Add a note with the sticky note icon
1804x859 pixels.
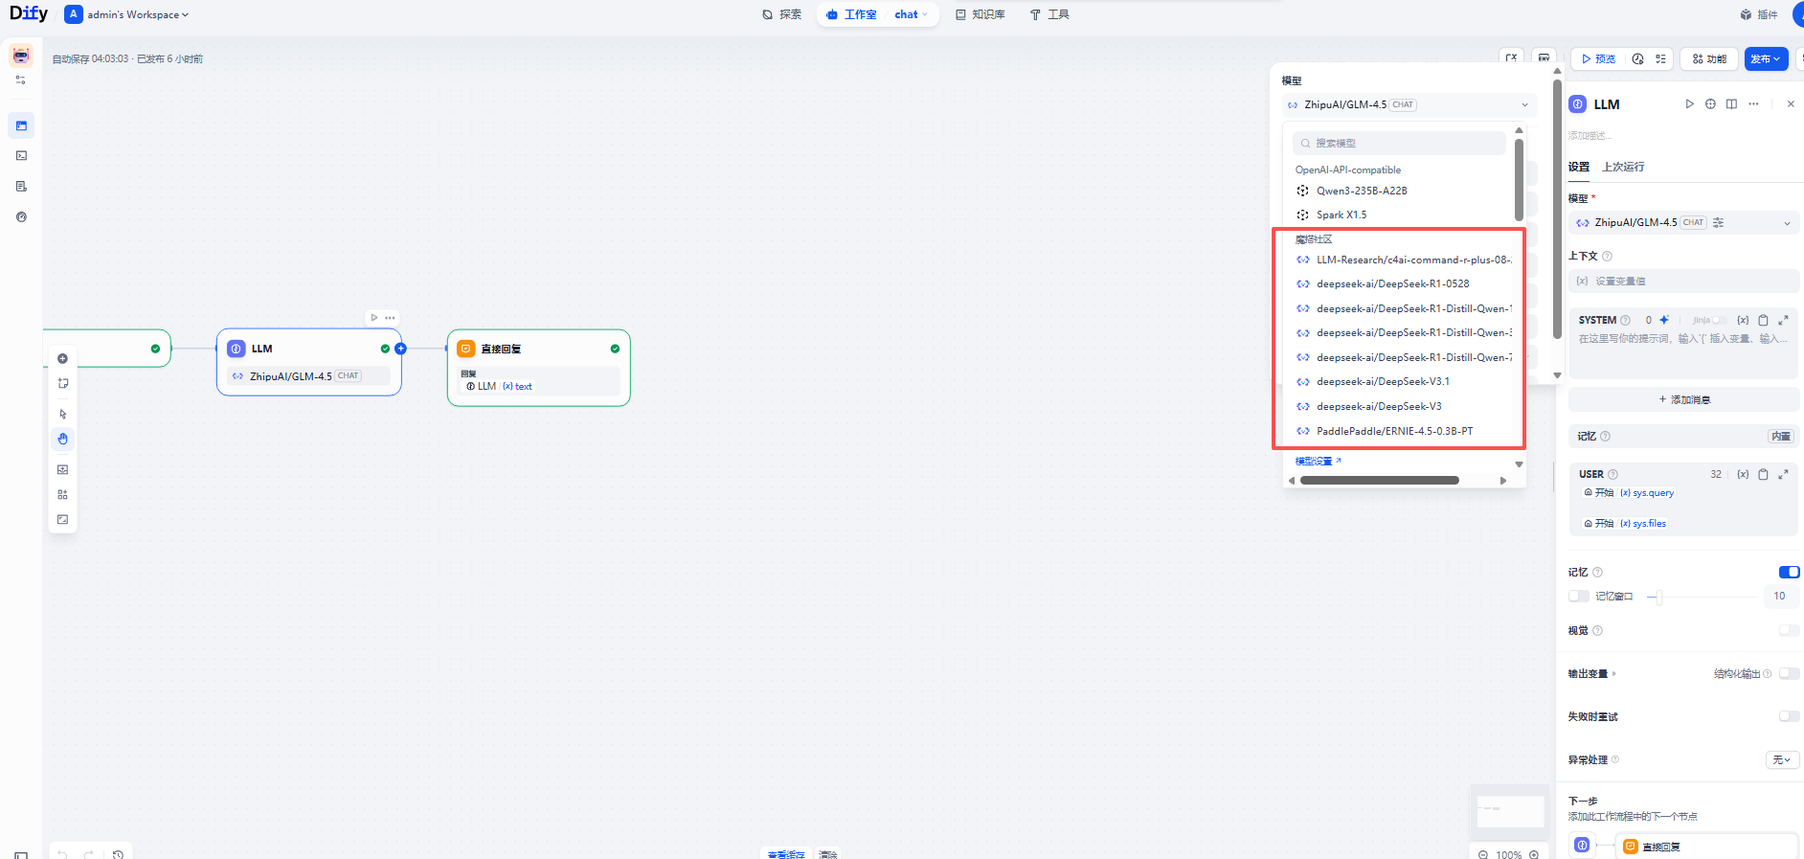click(x=63, y=383)
